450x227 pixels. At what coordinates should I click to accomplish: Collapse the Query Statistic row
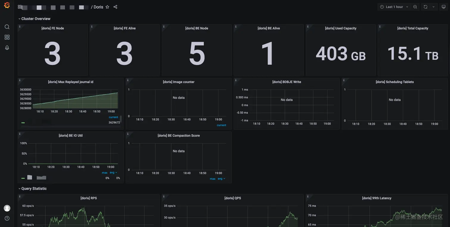pyautogui.click(x=32, y=189)
